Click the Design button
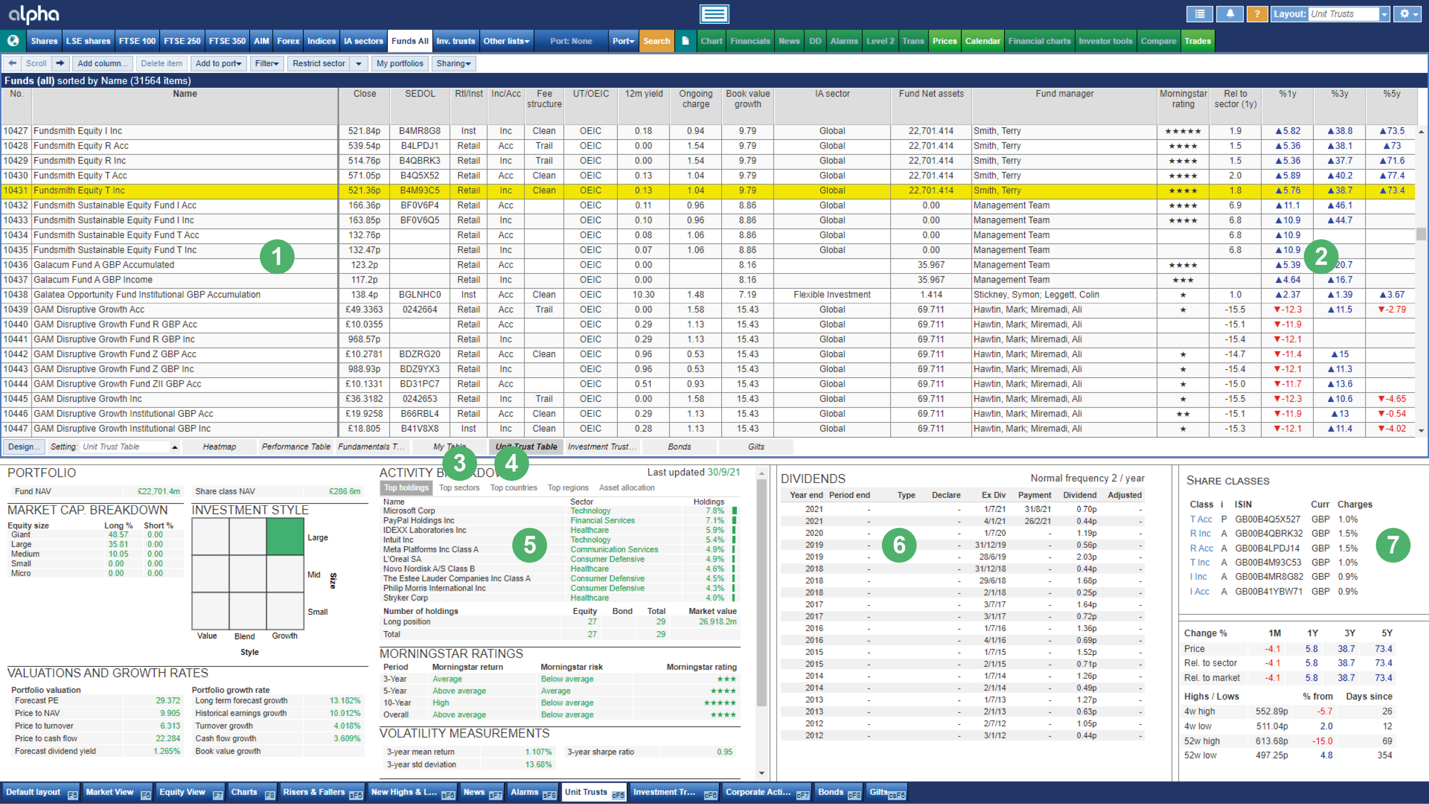 pos(24,447)
